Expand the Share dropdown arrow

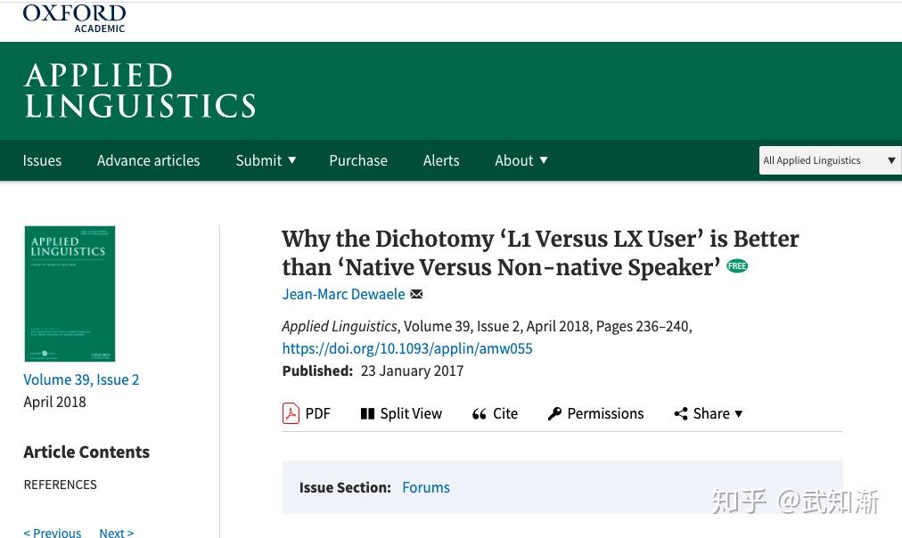(x=739, y=414)
